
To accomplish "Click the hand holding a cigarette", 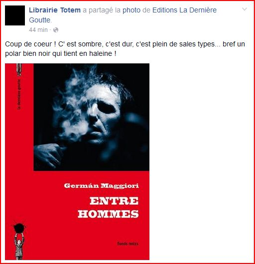I will [48, 155].
